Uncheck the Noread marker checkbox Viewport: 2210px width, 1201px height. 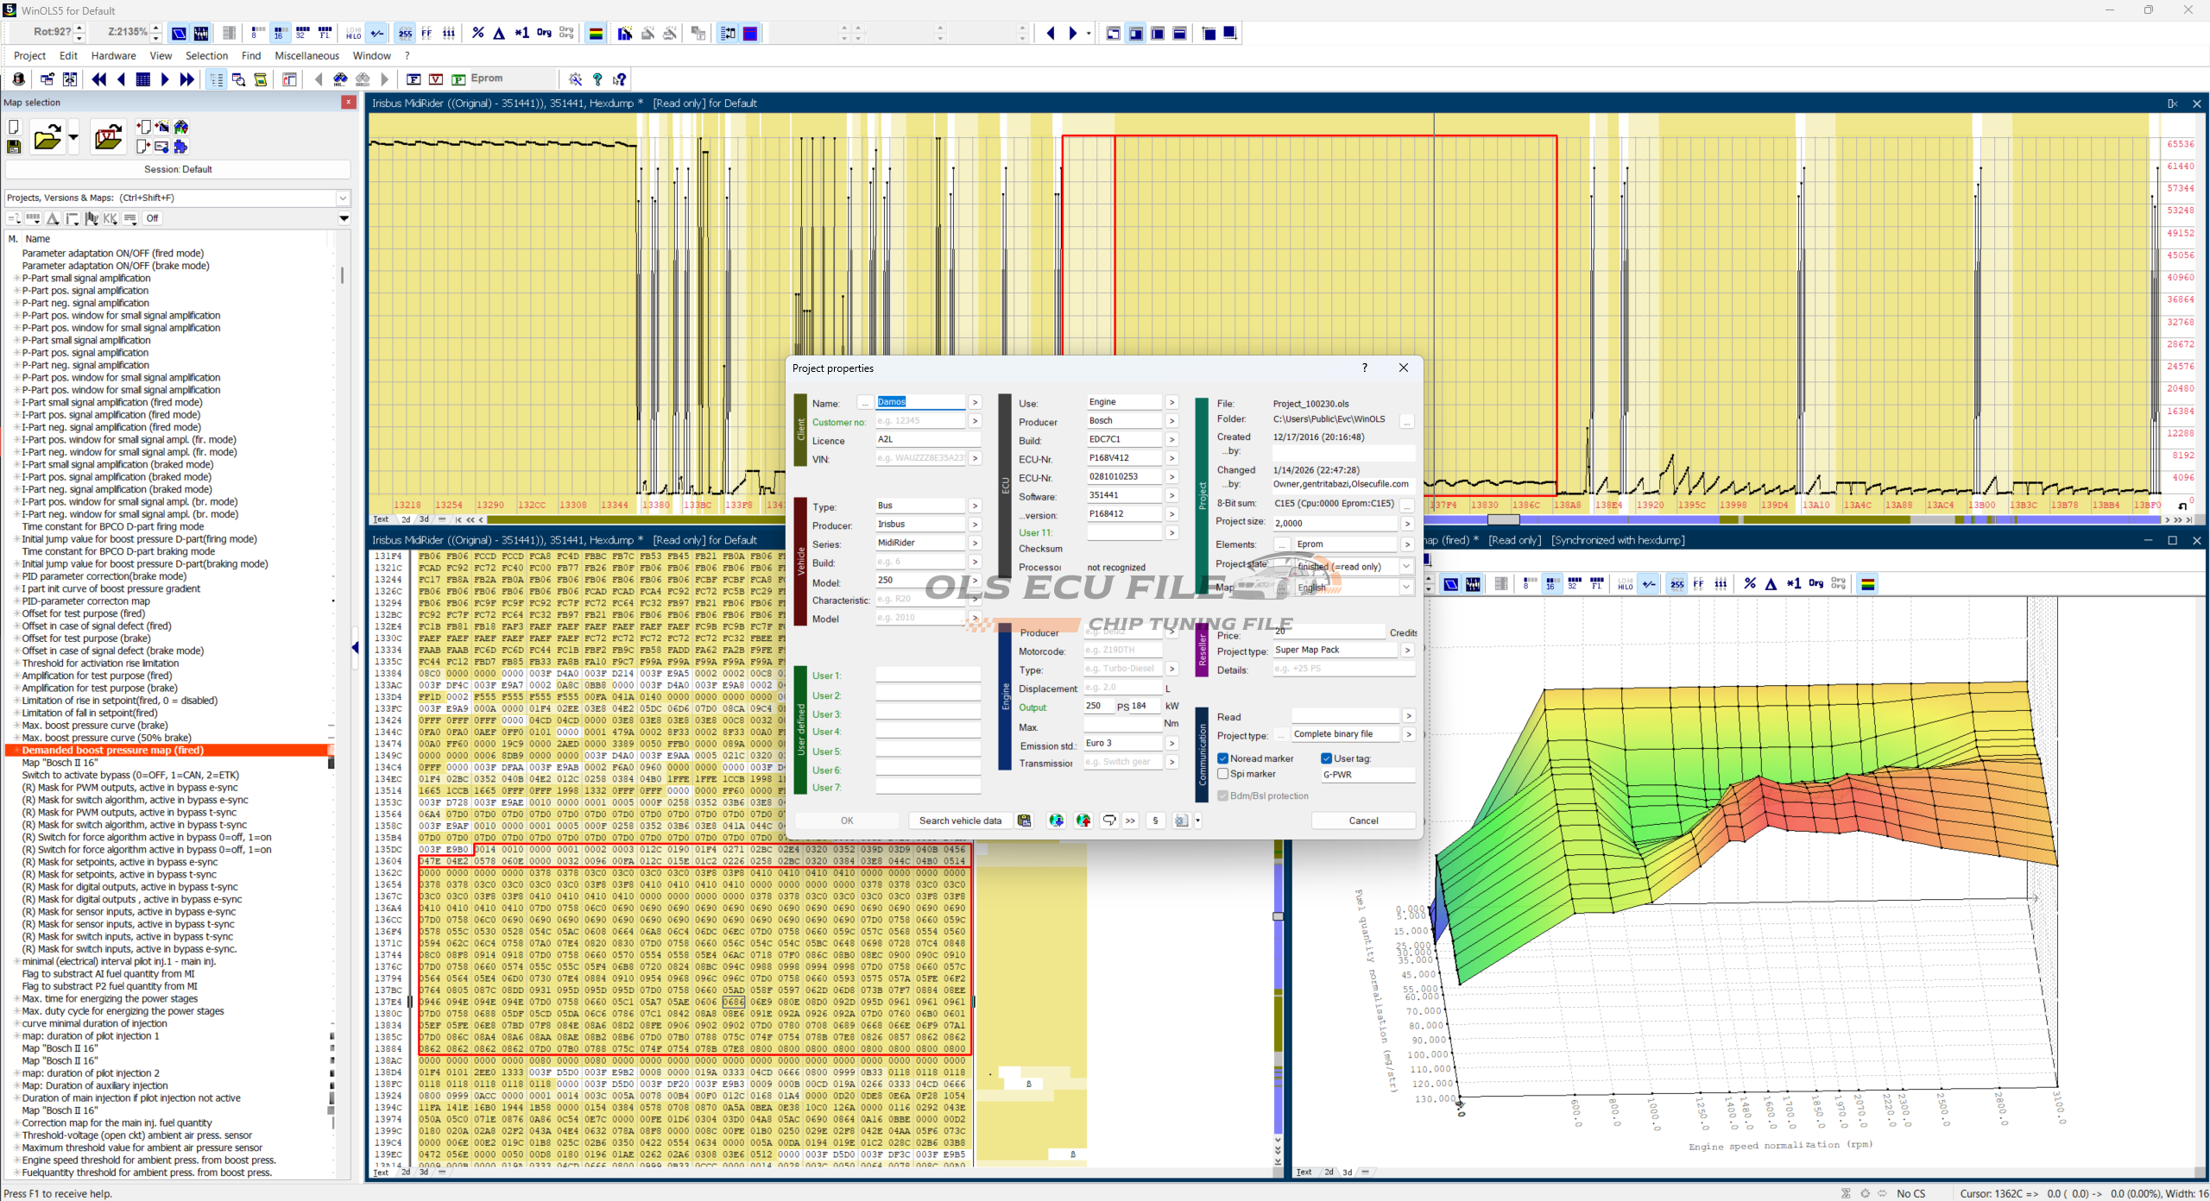point(1223,758)
